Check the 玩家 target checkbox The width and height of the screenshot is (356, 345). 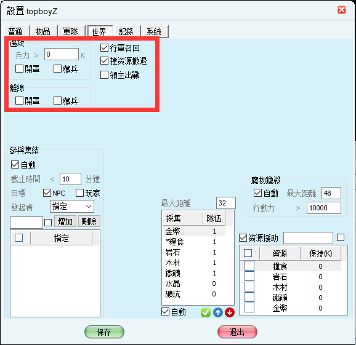tap(79, 193)
